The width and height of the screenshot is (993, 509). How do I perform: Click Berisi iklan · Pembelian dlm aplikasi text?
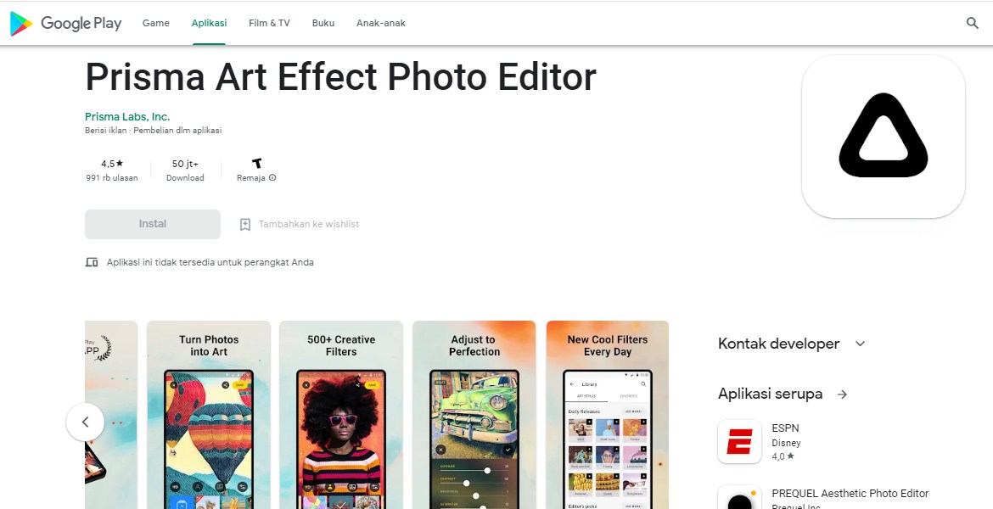tap(154, 131)
